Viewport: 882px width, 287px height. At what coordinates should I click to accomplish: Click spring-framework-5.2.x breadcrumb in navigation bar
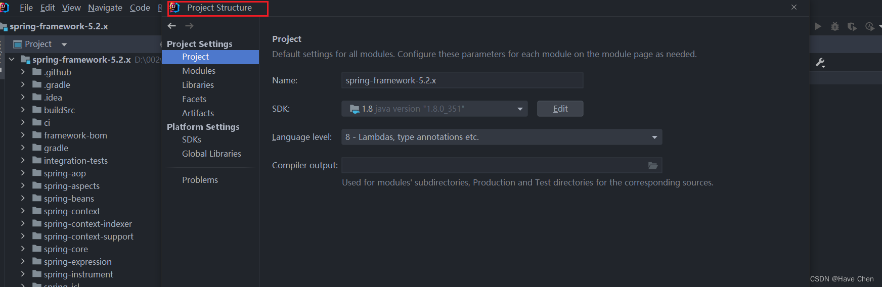[x=59, y=26]
